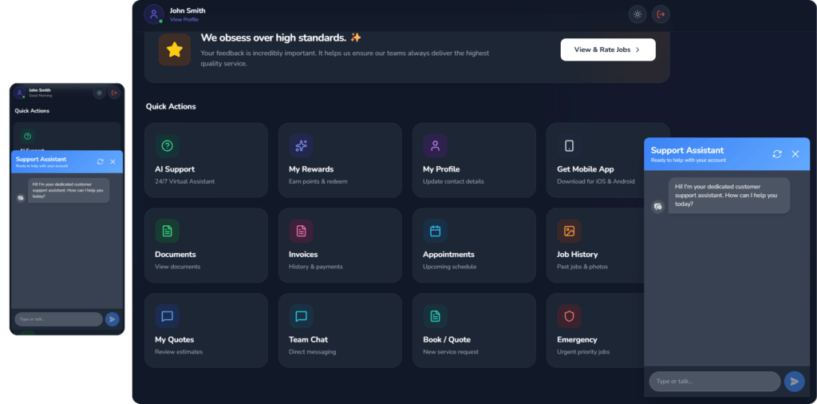The image size is (817, 404).
Task: Refresh the Support Assistant chat on desktop
Action: 777,153
